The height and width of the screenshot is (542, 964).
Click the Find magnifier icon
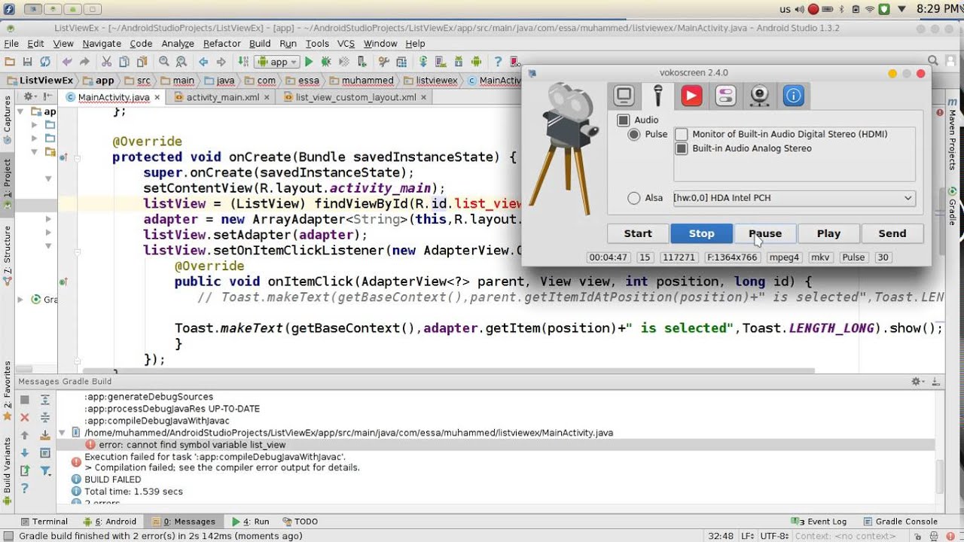[163, 62]
